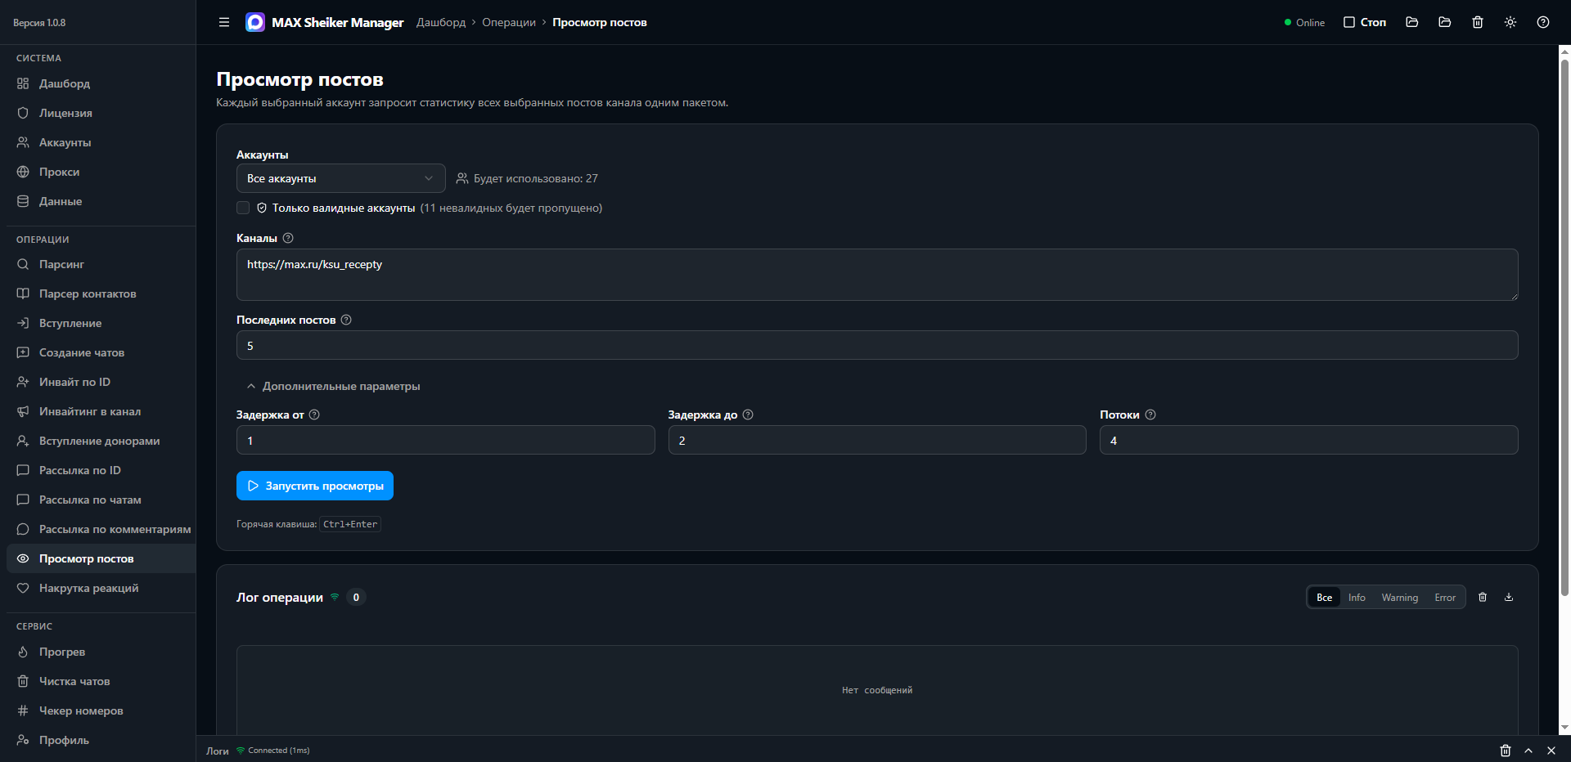
Task: Filter log by Warning tab
Action: (x=1400, y=598)
